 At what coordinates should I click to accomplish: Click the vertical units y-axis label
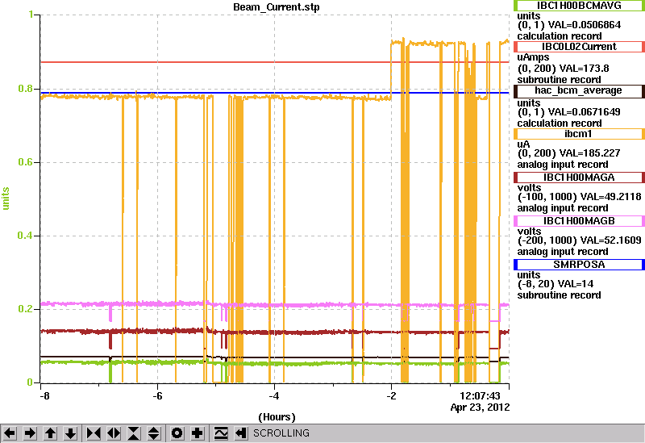(6, 199)
